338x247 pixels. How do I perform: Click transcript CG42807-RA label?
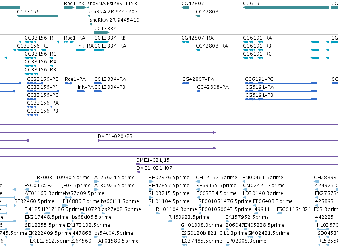(198, 38)
